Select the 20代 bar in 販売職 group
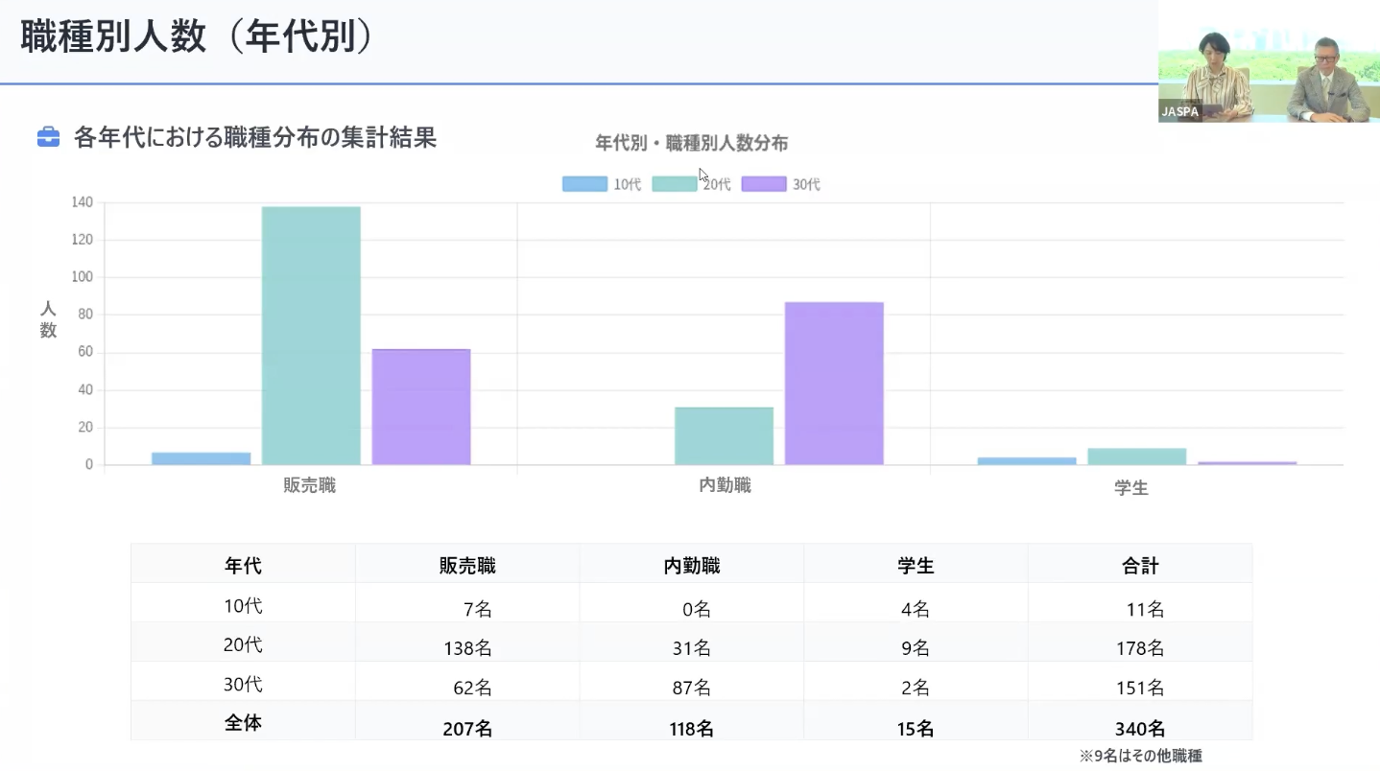1380x771 pixels. tap(311, 336)
